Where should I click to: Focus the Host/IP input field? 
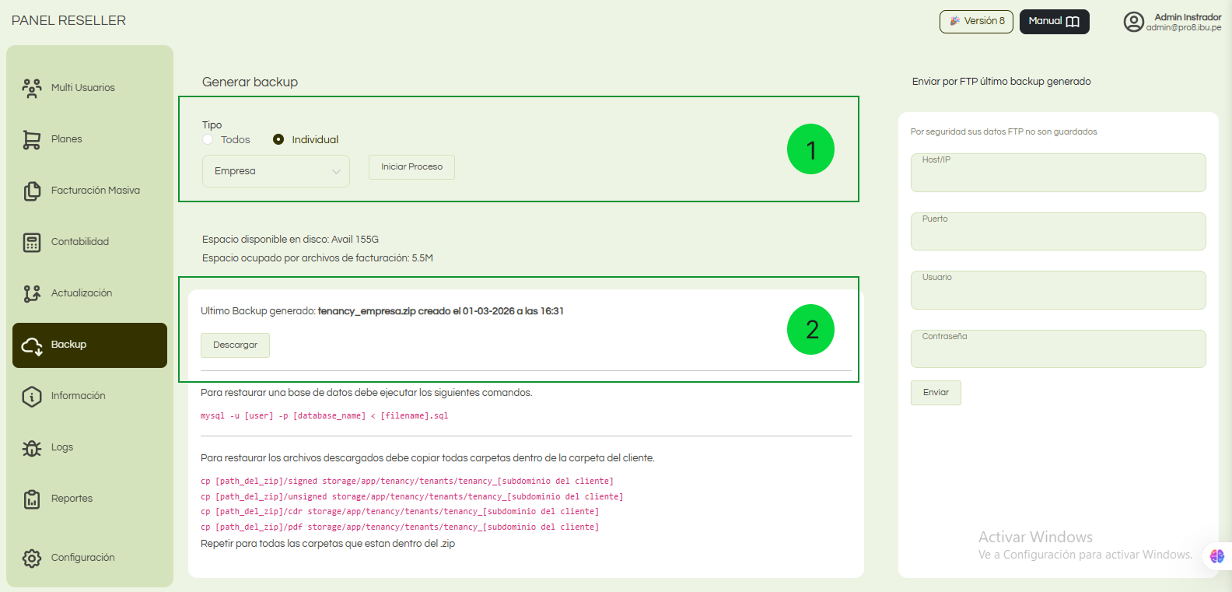[x=1058, y=175]
